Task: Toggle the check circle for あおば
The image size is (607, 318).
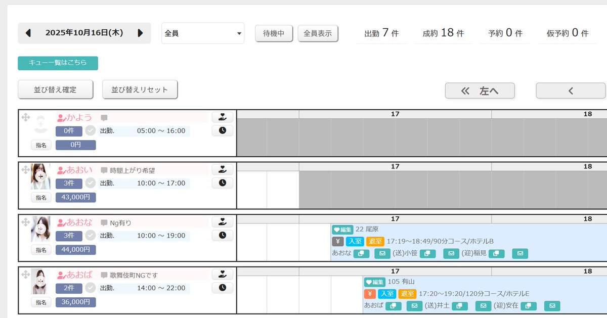Action: tap(91, 289)
